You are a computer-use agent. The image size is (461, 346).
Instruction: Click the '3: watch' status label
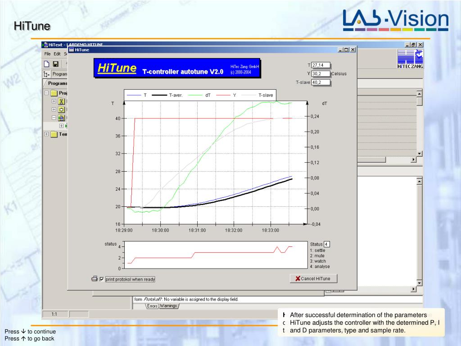click(318, 261)
